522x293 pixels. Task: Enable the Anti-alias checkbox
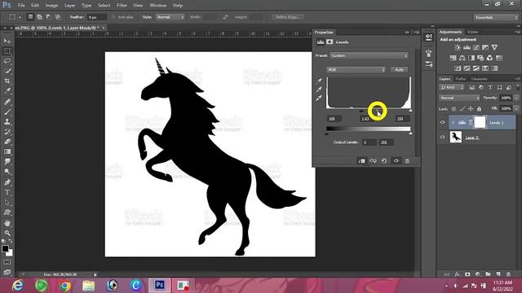point(113,17)
